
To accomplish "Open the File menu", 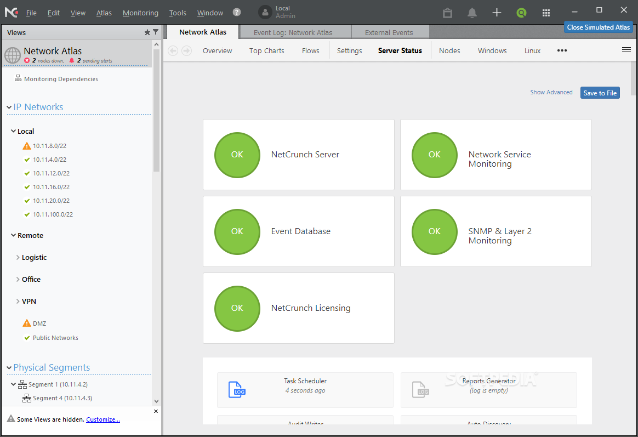I will pyautogui.click(x=31, y=13).
